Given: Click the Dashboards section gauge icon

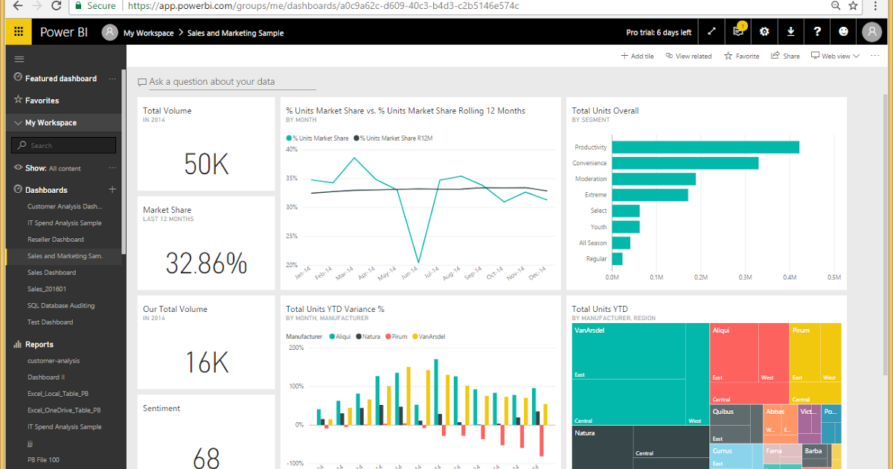Looking at the screenshot, I should tap(19, 190).
